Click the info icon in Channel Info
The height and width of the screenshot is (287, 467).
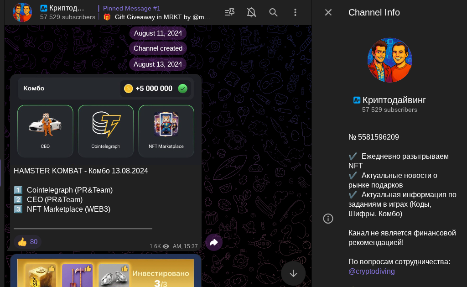click(x=328, y=219)
